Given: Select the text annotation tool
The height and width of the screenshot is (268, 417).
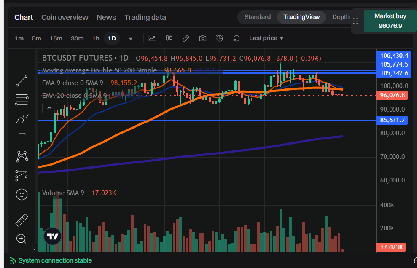Looking at the screenshot, I should [22, 138].
